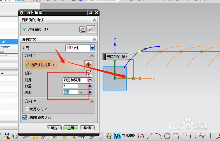This screenshot has height=141, width=220.
Task: Toggle 反向 reverse direction icon
Action: pos(89,73)
